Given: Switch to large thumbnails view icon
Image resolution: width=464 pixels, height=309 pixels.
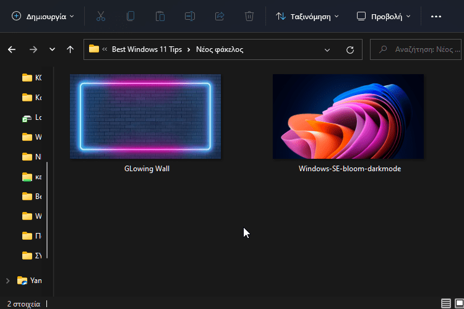Looking at the screenshot, I should (x=459, y=303).
